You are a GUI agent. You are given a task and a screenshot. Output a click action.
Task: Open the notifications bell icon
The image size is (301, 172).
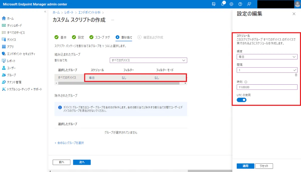point(223,4)
